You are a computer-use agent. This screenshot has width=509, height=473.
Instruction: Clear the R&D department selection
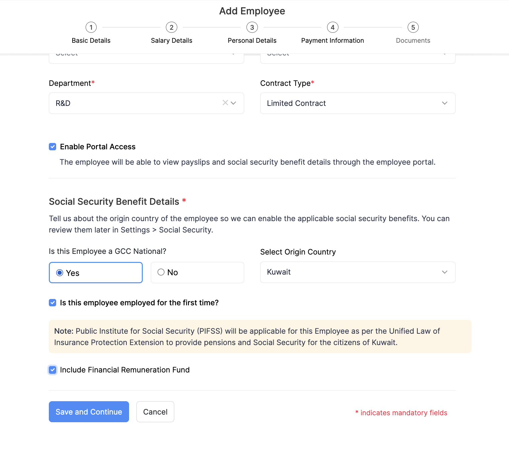point(225,103)
